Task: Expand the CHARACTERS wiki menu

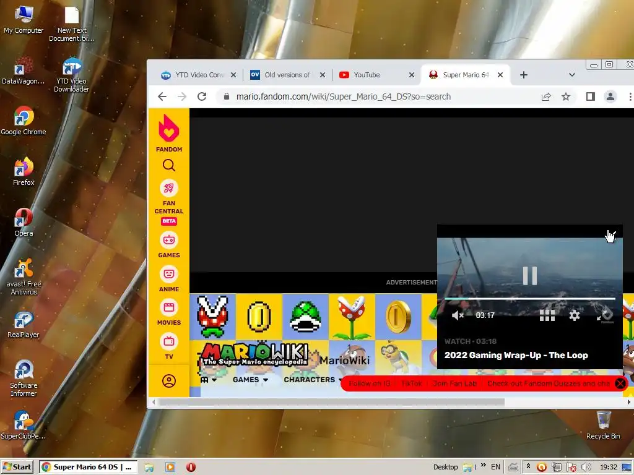Action: pyautogui.click(x=313, y=380)
